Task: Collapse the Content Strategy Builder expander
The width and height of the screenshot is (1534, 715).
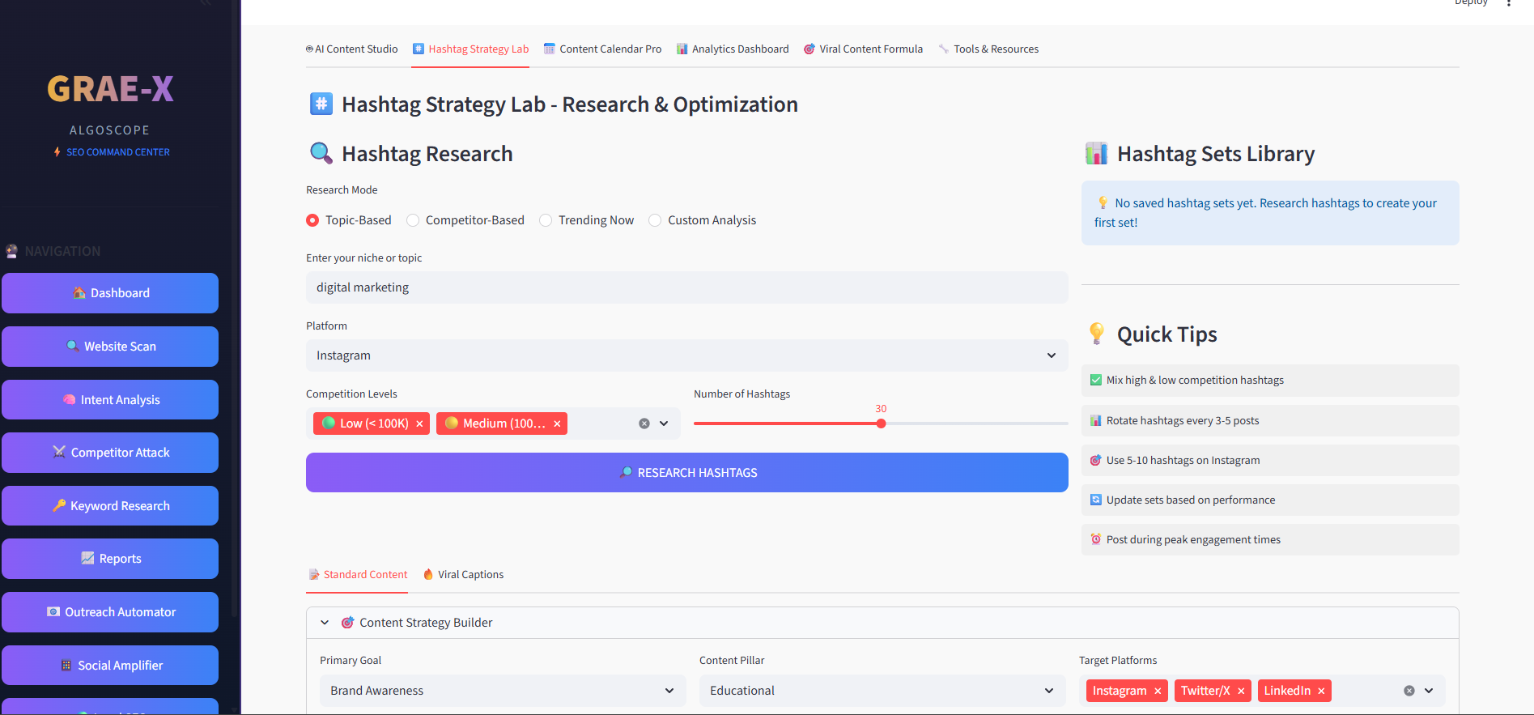Action: click(882, 623)
